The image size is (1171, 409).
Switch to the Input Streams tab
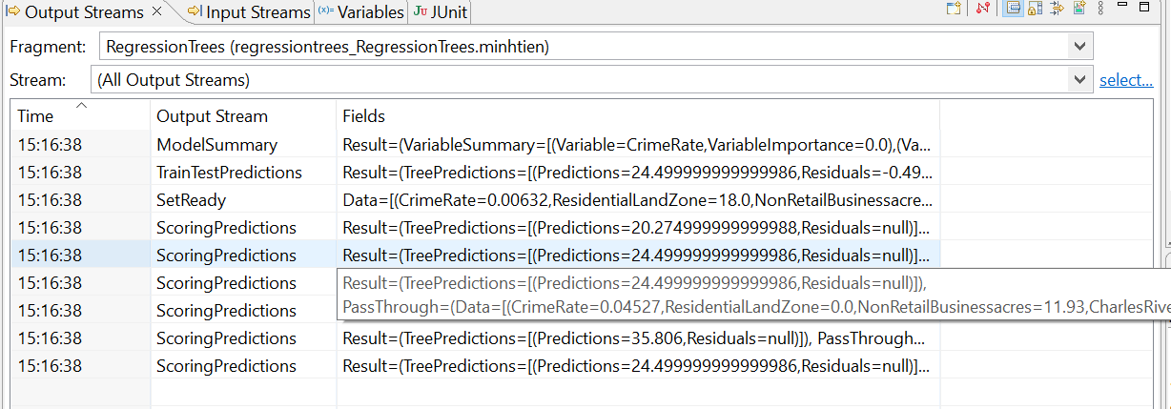pyautogui.click(x=249, y=12)
